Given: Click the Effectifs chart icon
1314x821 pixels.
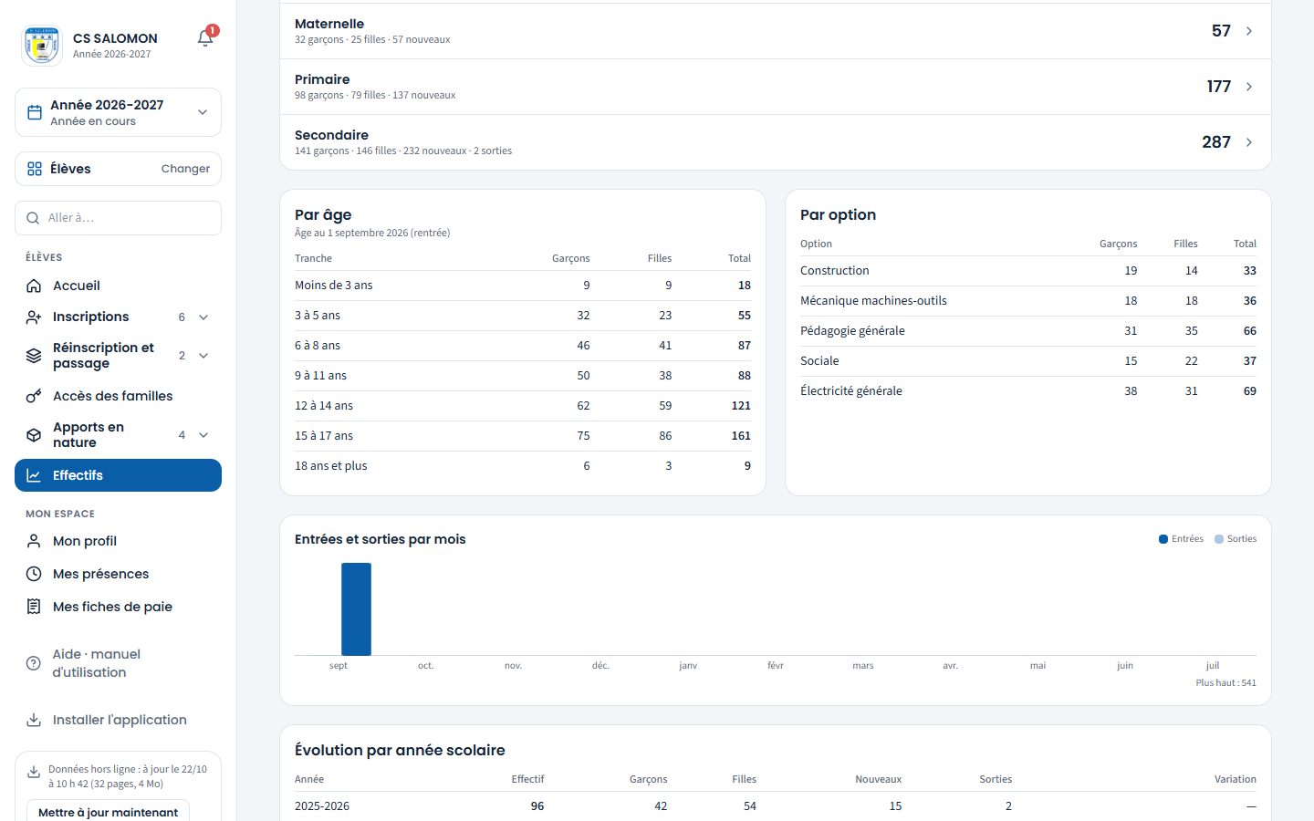Looking at the screenshot, I should [34, 475].
